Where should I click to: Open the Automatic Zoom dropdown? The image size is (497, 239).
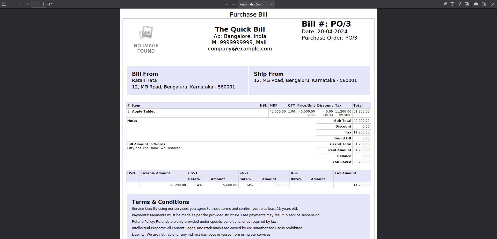pyautogui.click(x=256, y=4)
